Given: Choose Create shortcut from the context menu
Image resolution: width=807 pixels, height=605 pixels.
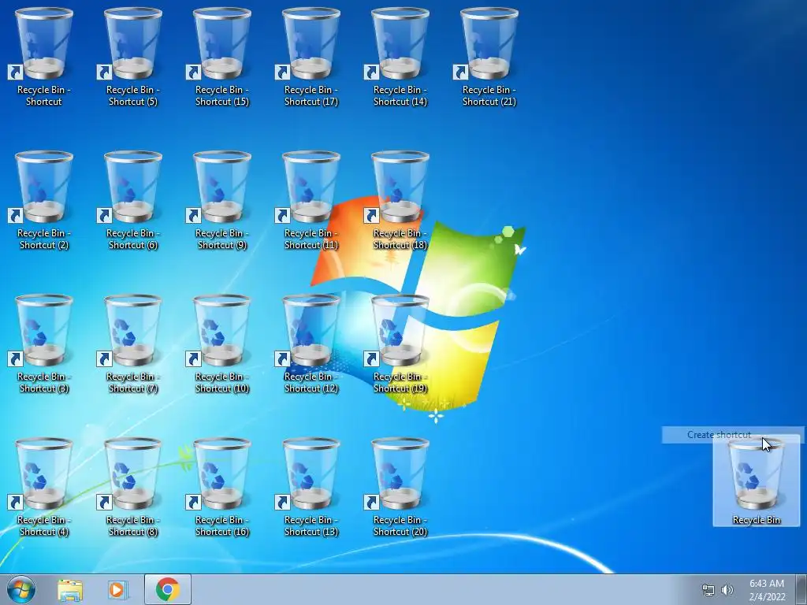Looking at the screenshot, I should click(732, 435).
